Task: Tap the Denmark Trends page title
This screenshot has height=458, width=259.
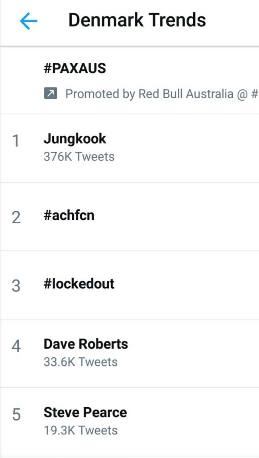Action: pyautogui.click(x=137, y=20)
